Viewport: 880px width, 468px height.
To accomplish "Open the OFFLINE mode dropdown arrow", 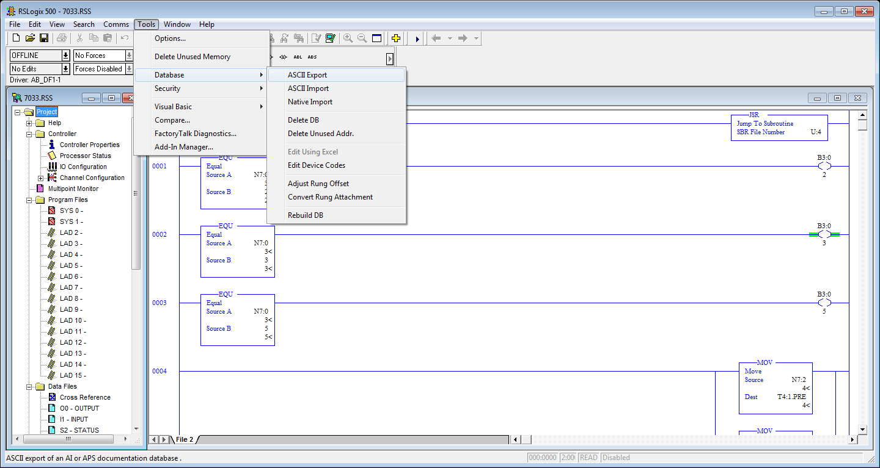I will (66, 56).
